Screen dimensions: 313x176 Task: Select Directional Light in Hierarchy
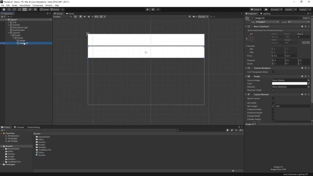pos(20,27)
